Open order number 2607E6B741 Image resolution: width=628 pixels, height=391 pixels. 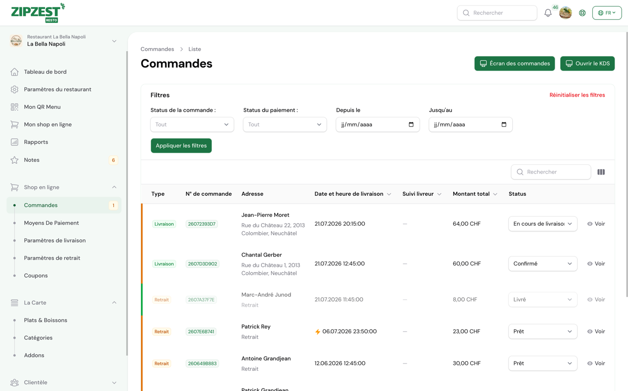[x=201, y=332]
